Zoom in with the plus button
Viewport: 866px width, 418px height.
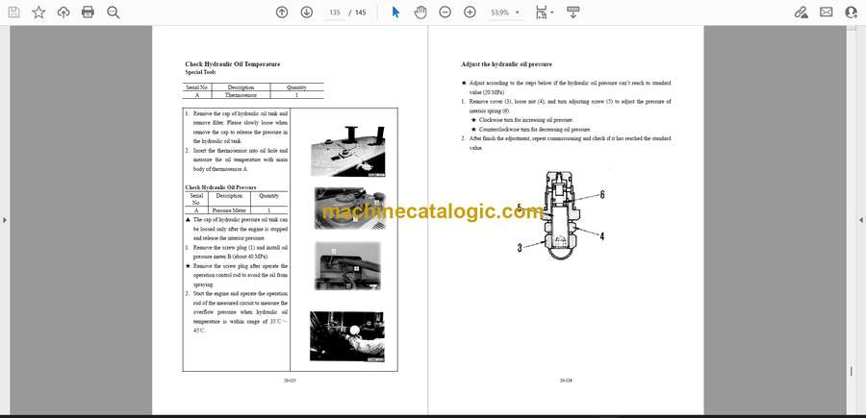[x=470, y=12]
